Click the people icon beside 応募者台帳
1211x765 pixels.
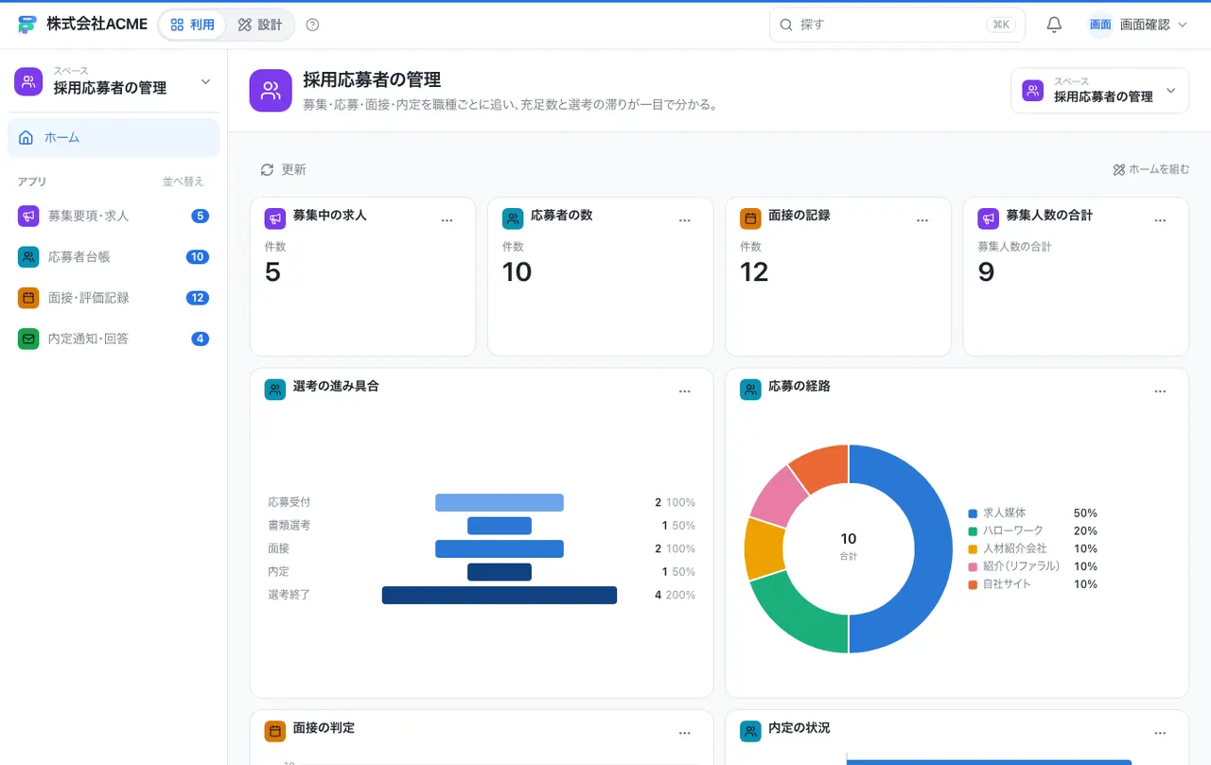[28, 256]
